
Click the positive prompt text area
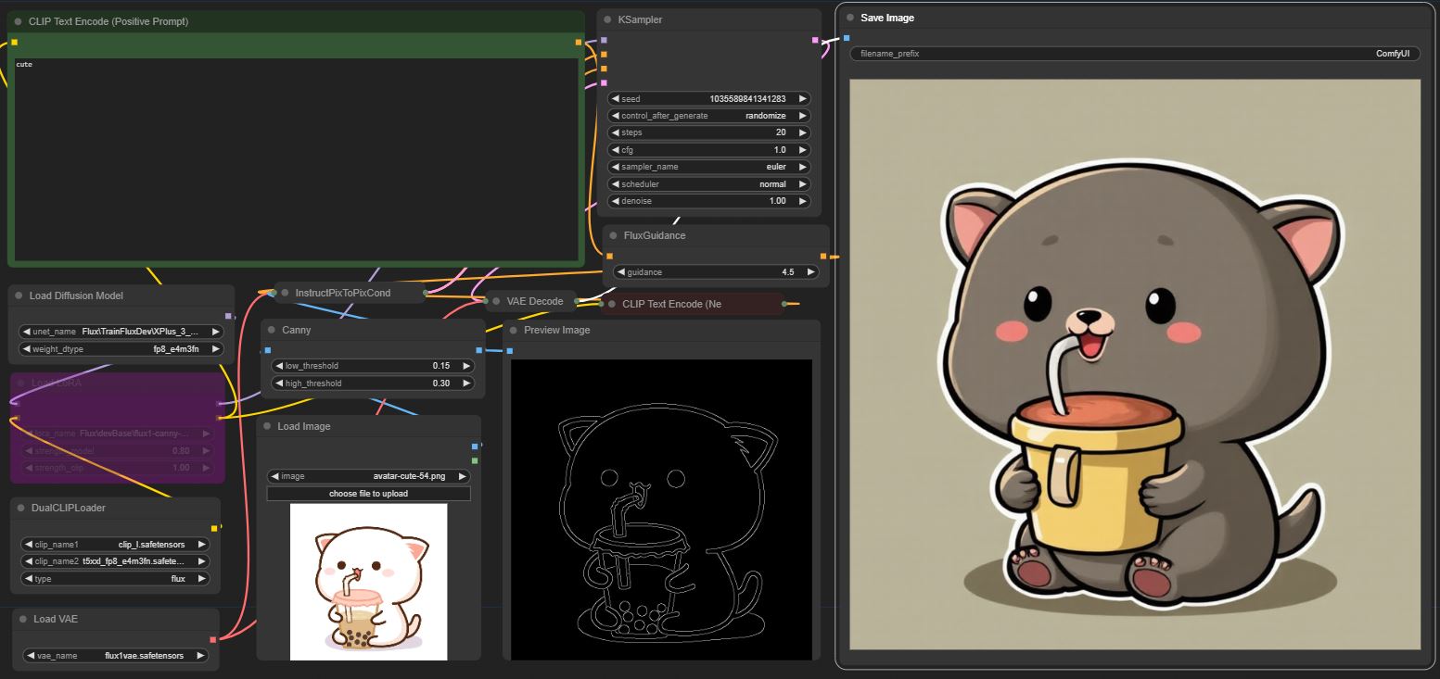click(296, 159)
